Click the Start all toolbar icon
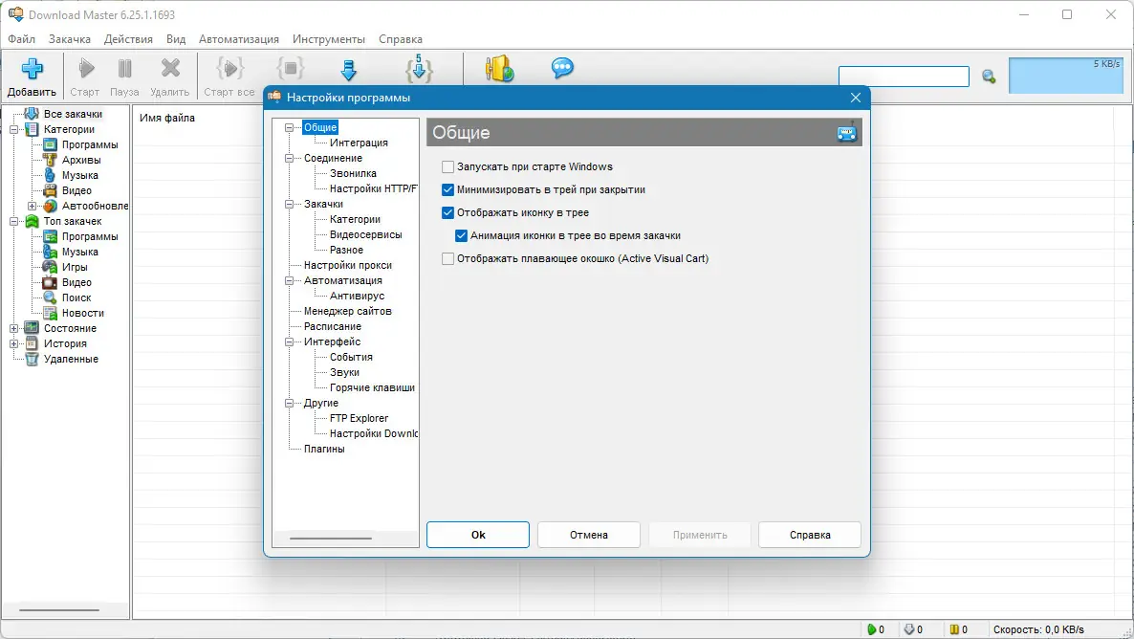 229,69
